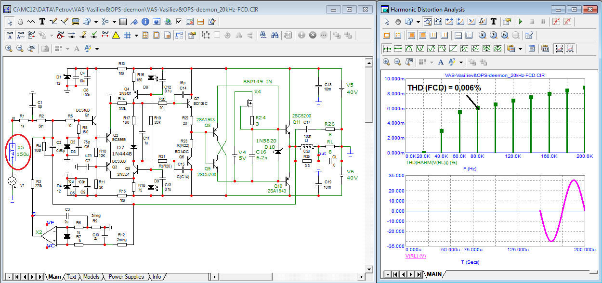Zoom in on the schematic with magnifier plus
Screen dimensions: 602x283
[9, 49]
